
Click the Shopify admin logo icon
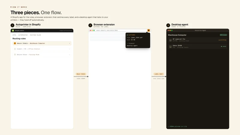[13, 31]
